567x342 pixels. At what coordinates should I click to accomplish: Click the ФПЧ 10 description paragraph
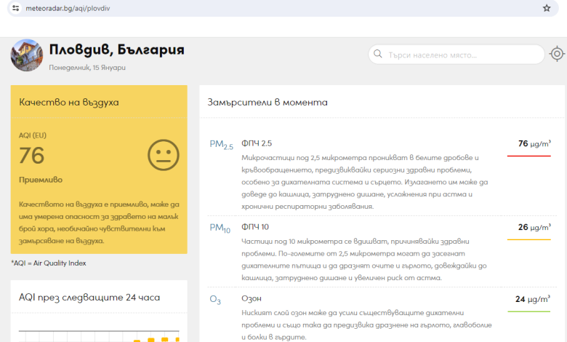(363, 260)
